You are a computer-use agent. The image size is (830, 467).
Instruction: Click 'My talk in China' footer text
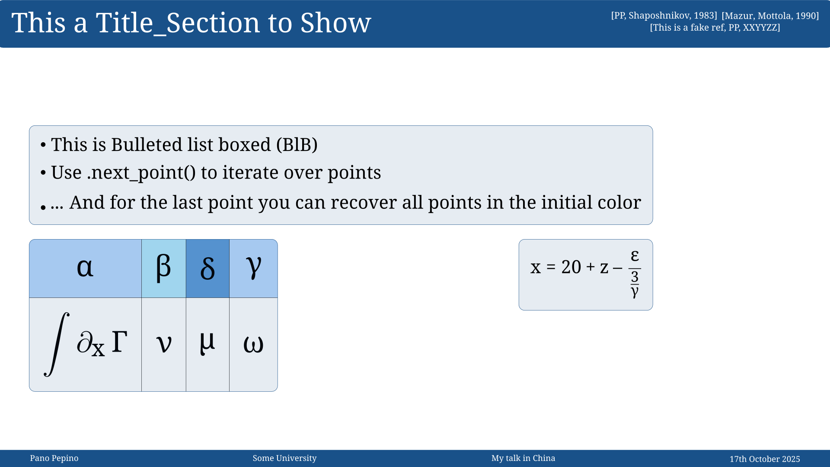[523, 458]
